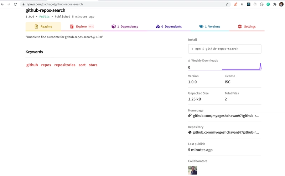
Task: Click the sort keyword link
Action: [x=82, y=65]
